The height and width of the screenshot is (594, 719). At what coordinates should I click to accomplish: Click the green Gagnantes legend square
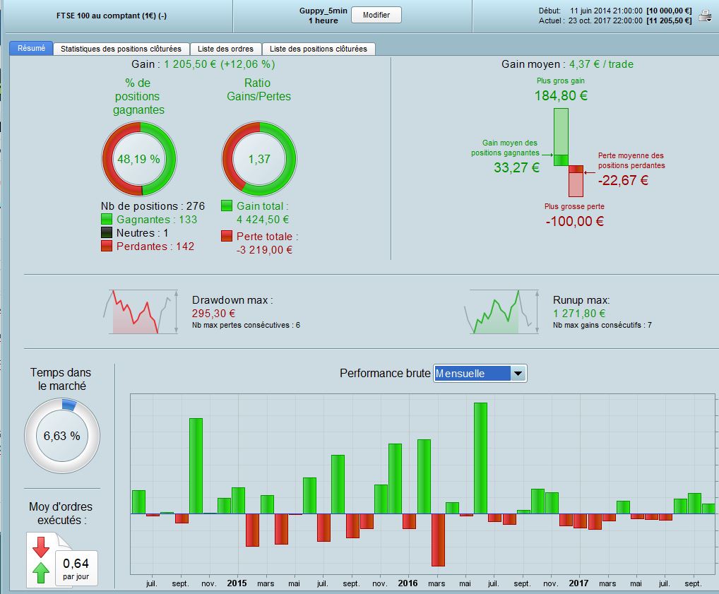107,219
